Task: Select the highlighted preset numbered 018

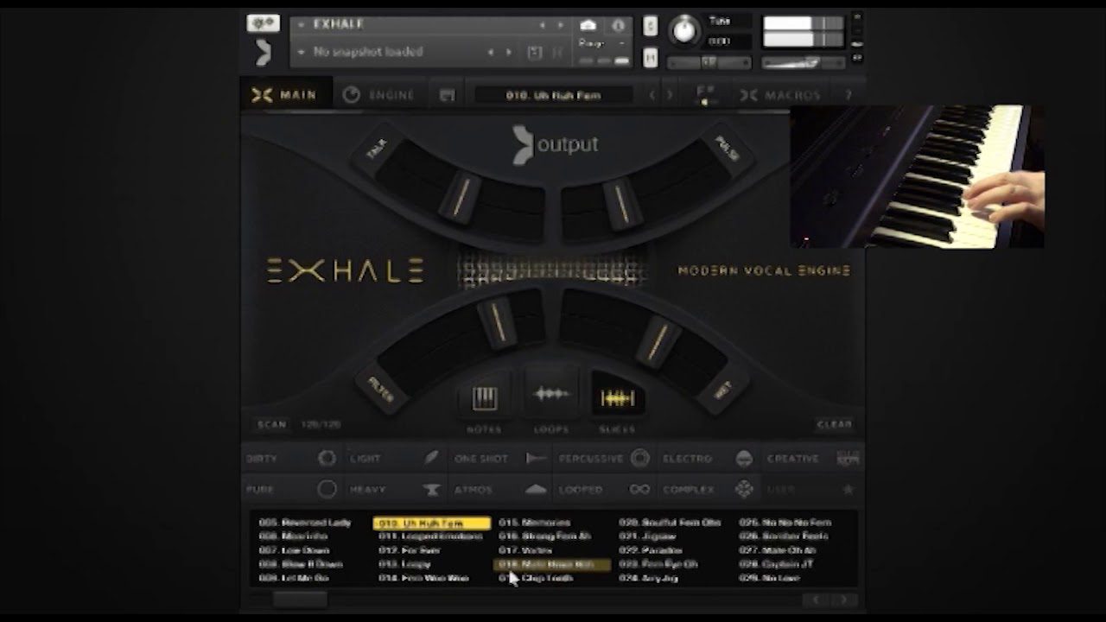Action: [552, 564]
